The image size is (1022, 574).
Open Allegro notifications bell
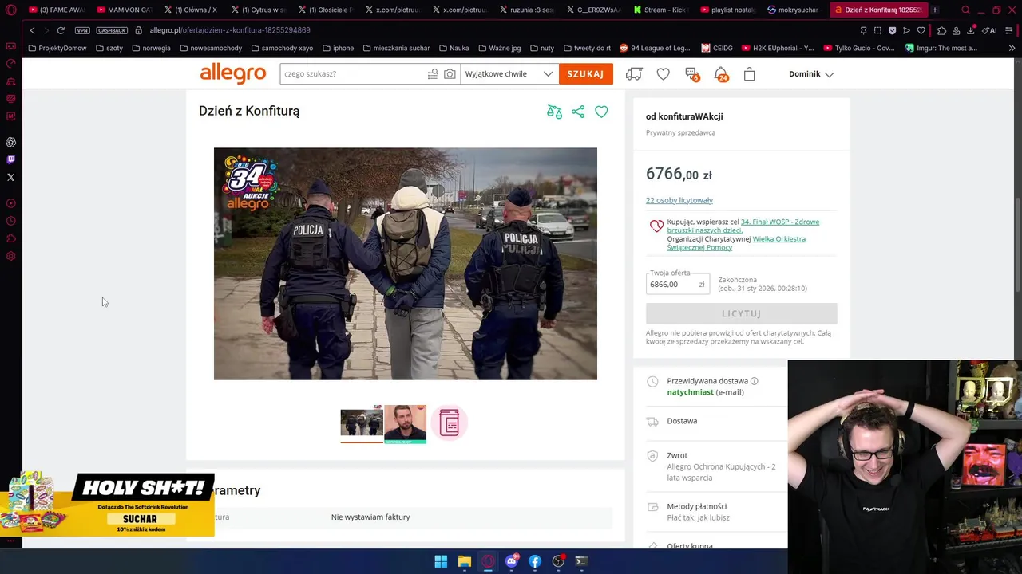coord(721,73)
